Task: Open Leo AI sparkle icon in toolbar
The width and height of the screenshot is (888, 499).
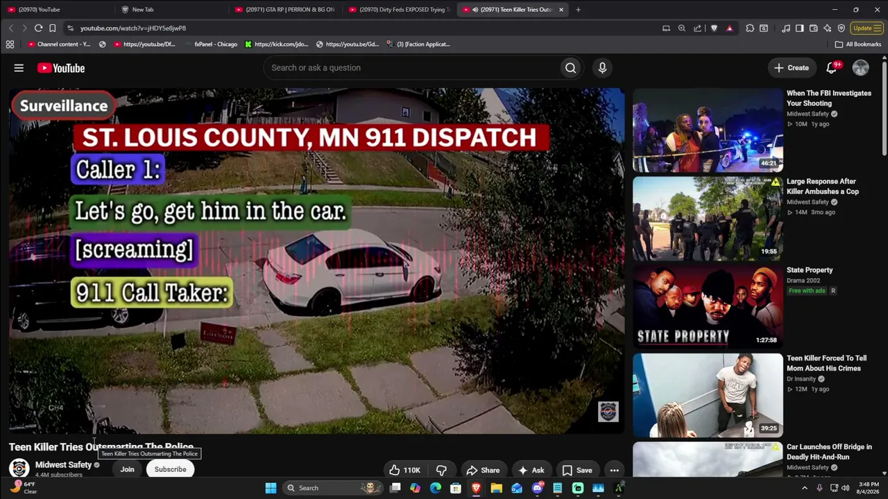Action: click(827, 28)
